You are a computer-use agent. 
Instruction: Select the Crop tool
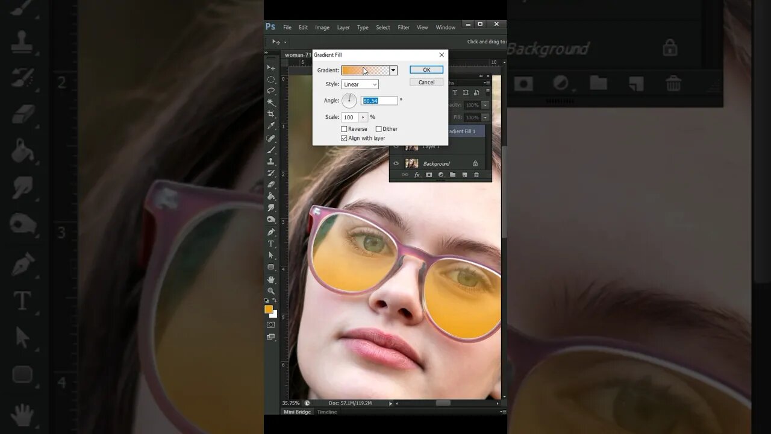click(271, 114)
